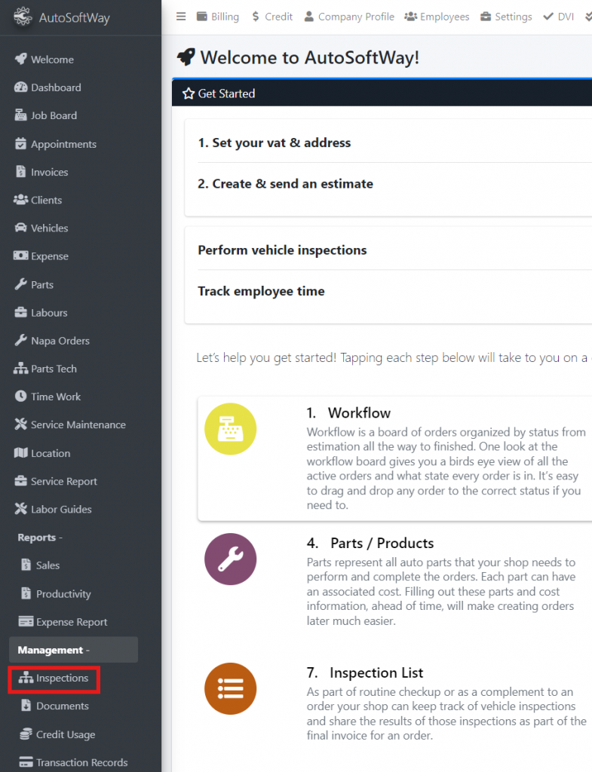Click the Parts wrench icon
This screenshot has width=592, height=772.
pyautogui.click(x=20, y=284)
